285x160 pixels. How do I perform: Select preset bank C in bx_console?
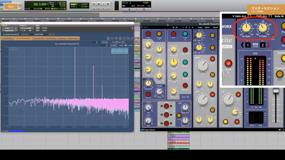[x=189, y=27]
